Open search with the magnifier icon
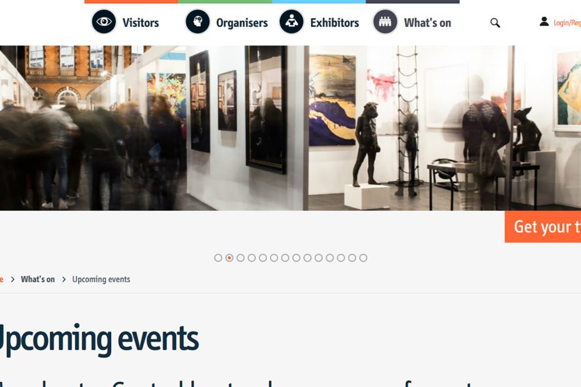The height and width of the screenshot is (387, 581). [495, 23]
